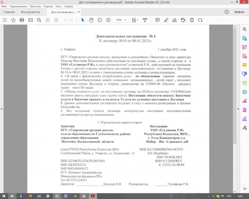This screenshot has width=249, height=199.
Task: Open the pink Redact pen tool in the sidebar
Action: point(244,101)
